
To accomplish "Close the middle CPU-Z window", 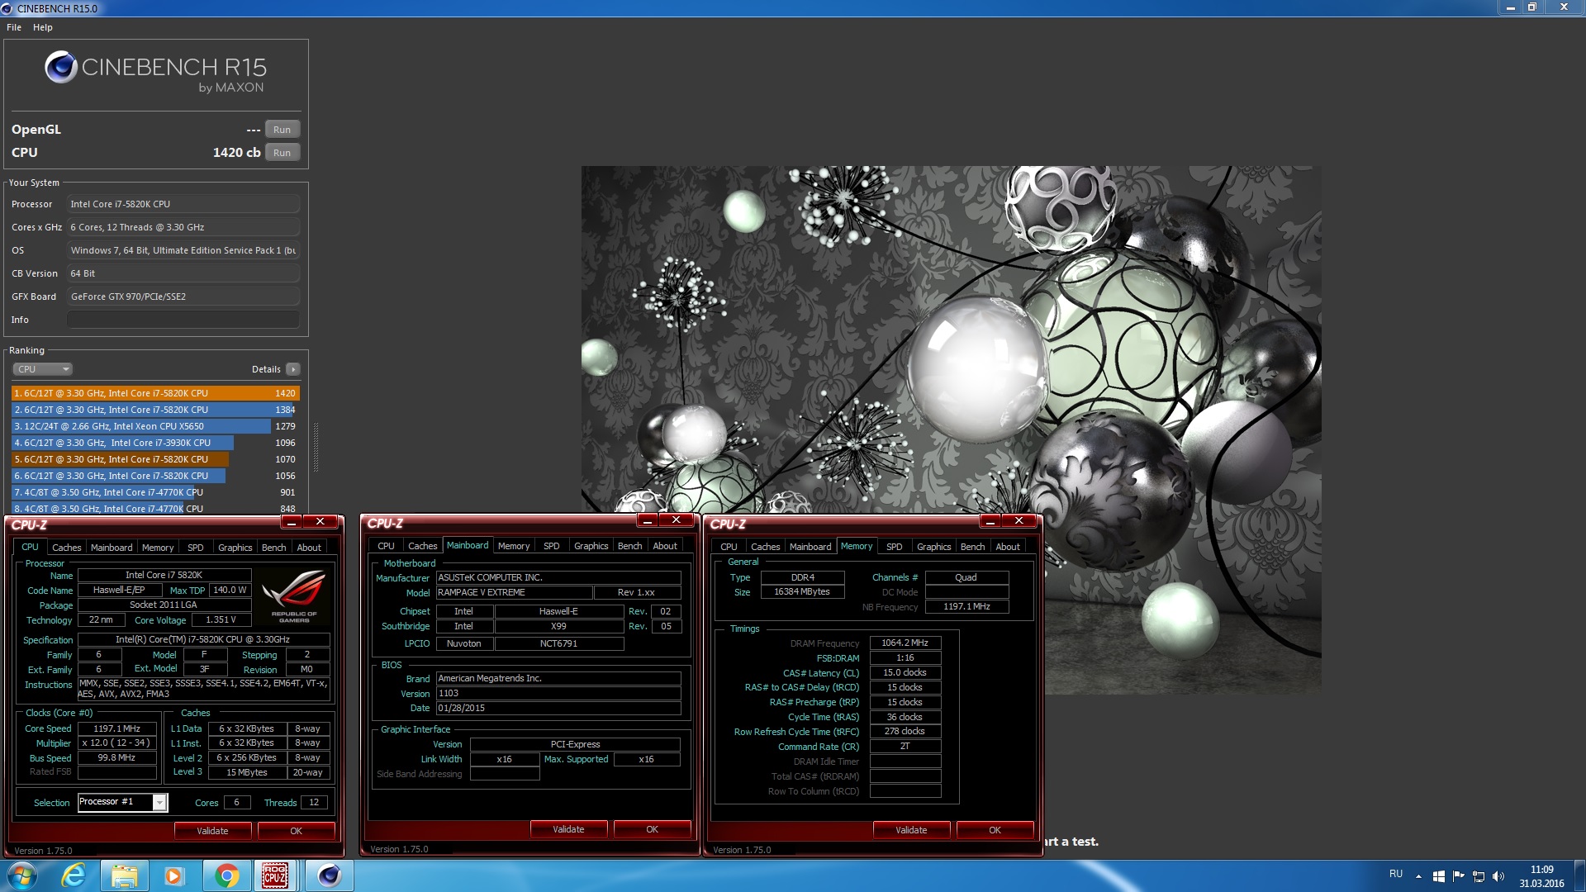I will (677, 520).
